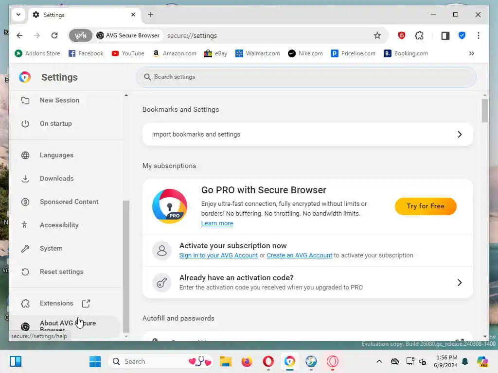Click the forward navigation arrow

tap(37, 35)
